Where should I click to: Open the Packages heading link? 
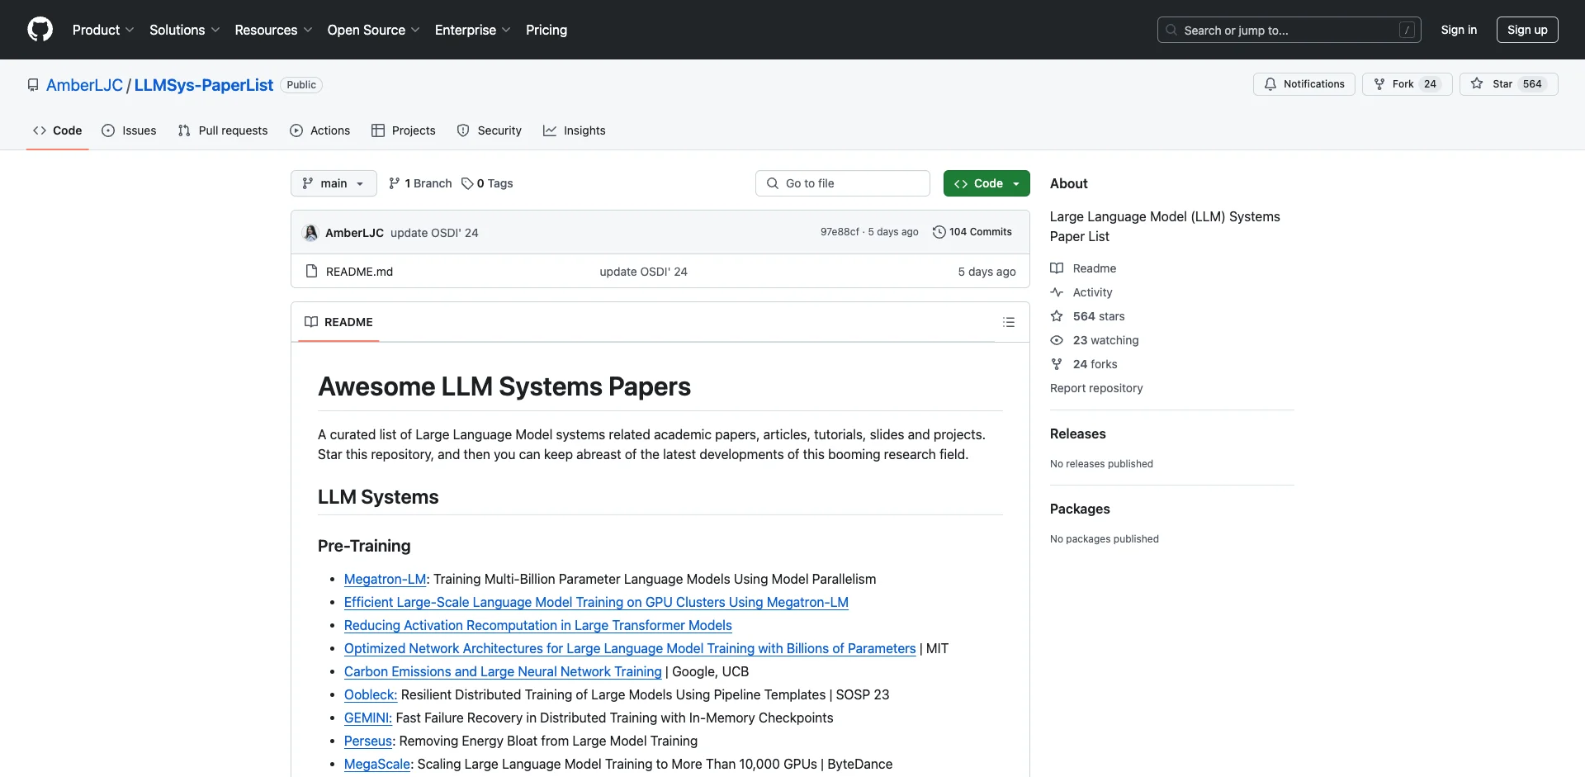pos(1080,509)
